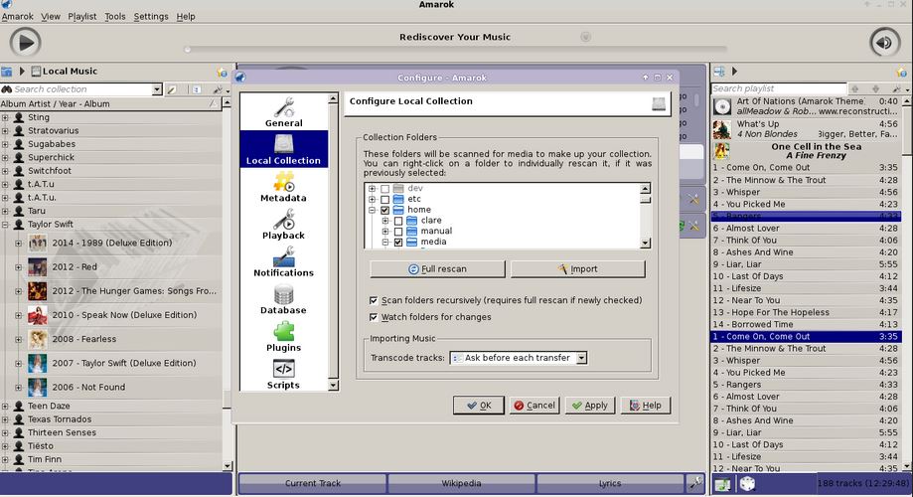The image size is (913, 497).
Task: Open collection sort options wrench icon
Action: pos(219,89)
